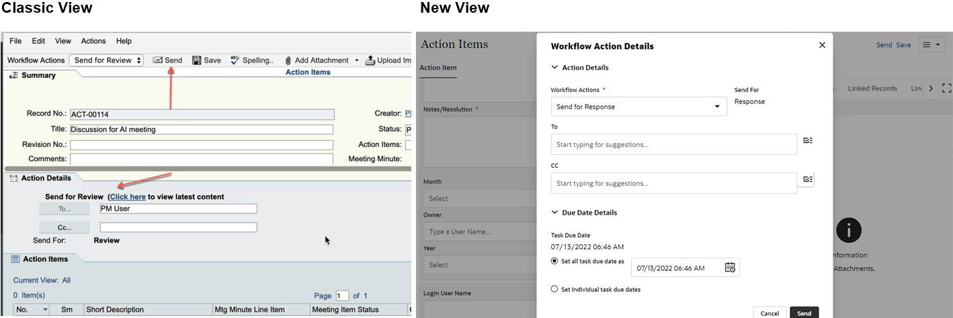The width and height of the screenshot is (953, 318).
Task: Click the Owner user name field
Action: [479, 232]
